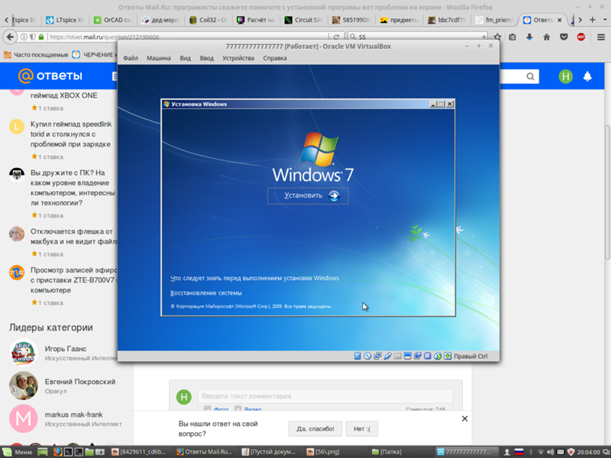This screenshot has height=458, width=611.
Task: Click the Firefox home icon
Action: point(546,37)
